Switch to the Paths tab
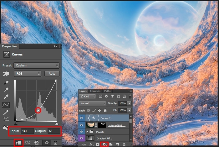The image size is (219, 147). pyautogui.click(x=107, y=91)
